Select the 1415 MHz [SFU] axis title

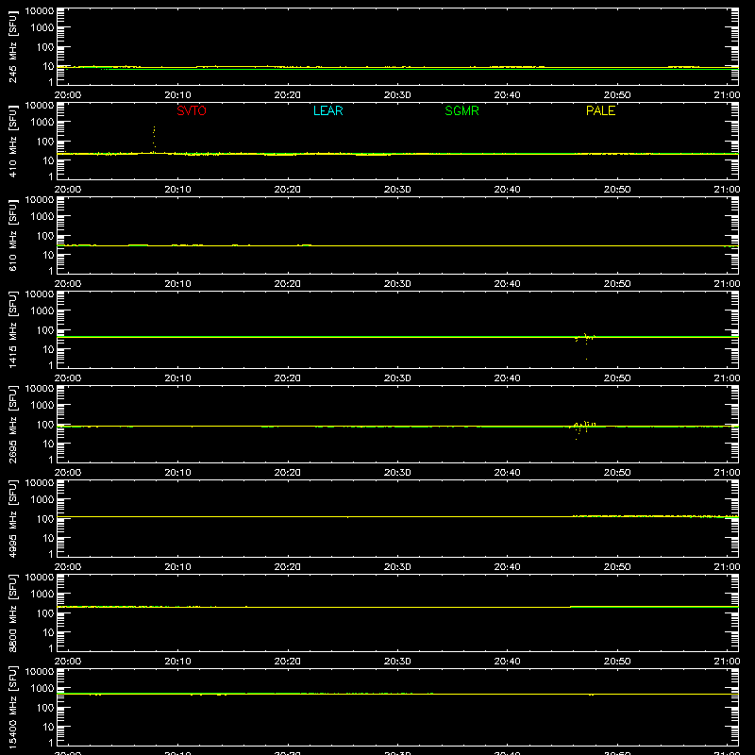[x=12, y=329]
